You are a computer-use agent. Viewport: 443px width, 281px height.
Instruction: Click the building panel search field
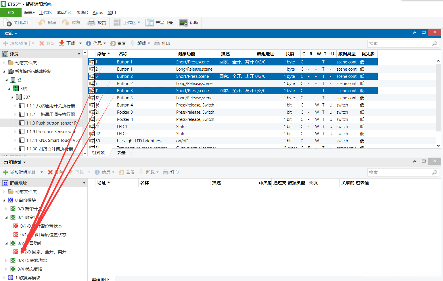tap(399, 44)
